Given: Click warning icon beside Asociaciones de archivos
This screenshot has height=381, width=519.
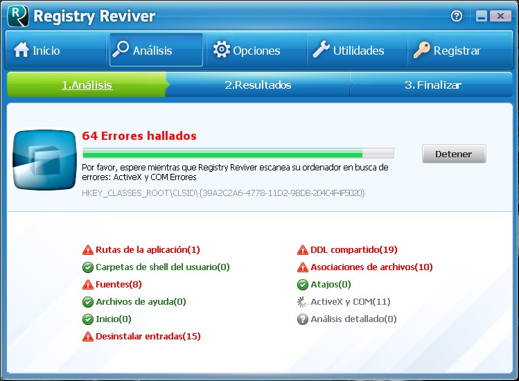Looking at the screenshot, I should (x=303, y=267).
